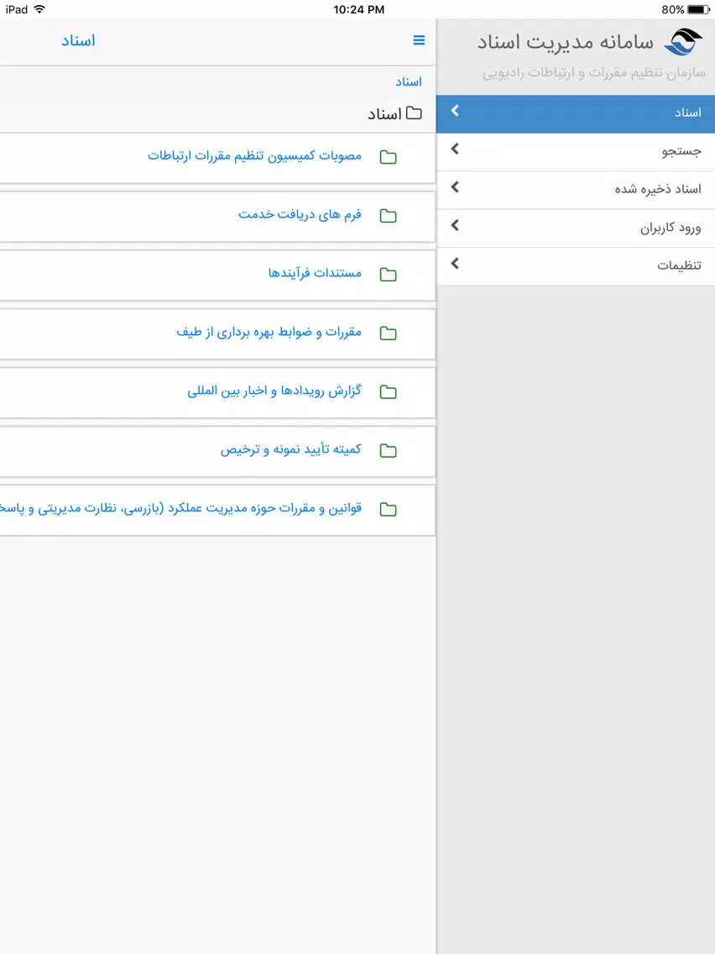Image resolution: width=715 pixels, height=954 pixels.
Task: Click the اسناد page title in top bar
Action: pos(78,41)
